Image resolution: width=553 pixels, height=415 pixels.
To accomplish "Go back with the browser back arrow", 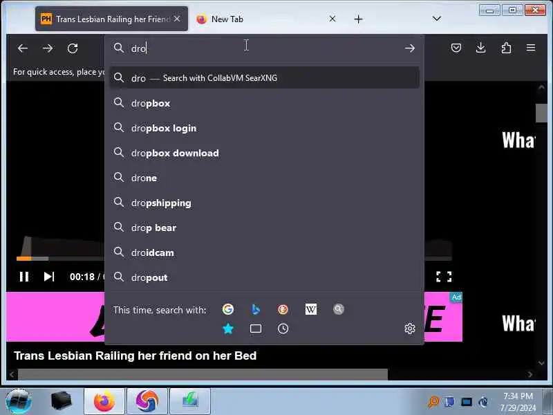I will (x=23, y=48).
